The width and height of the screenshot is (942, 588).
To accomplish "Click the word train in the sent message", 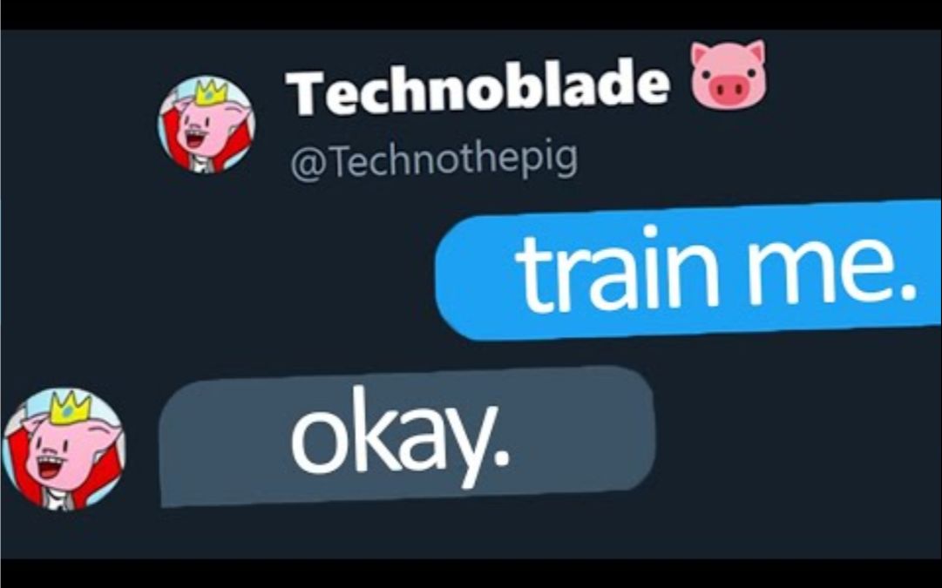I will point(616,270).
